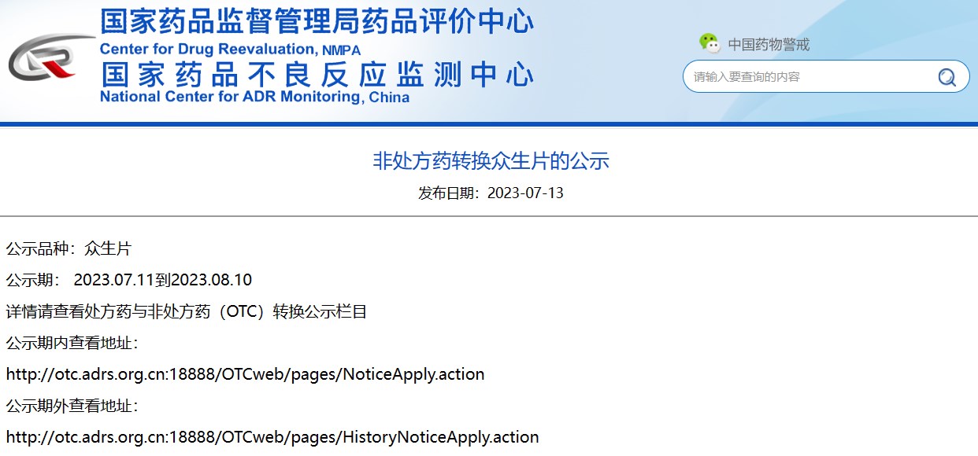978x456 pixels.
Task: Click the blue divider bar under header
Action: point(489,124)
